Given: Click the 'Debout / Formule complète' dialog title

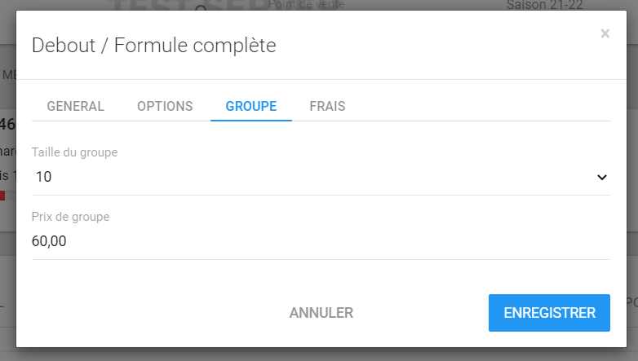Looking at the screenshot, I should (x=153, y=46).
